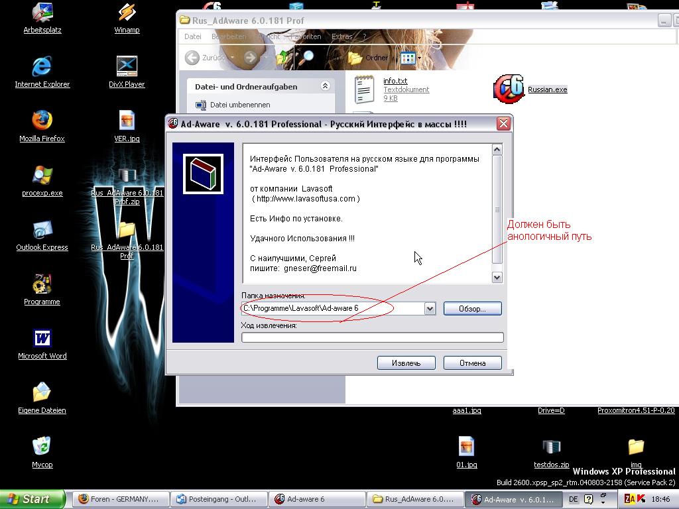This screenshot has width=679, height=509.
Task: Go up one folder level in Explorer
Action: (282, 58)
